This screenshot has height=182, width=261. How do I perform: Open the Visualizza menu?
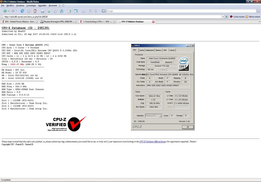pos(20,5)
